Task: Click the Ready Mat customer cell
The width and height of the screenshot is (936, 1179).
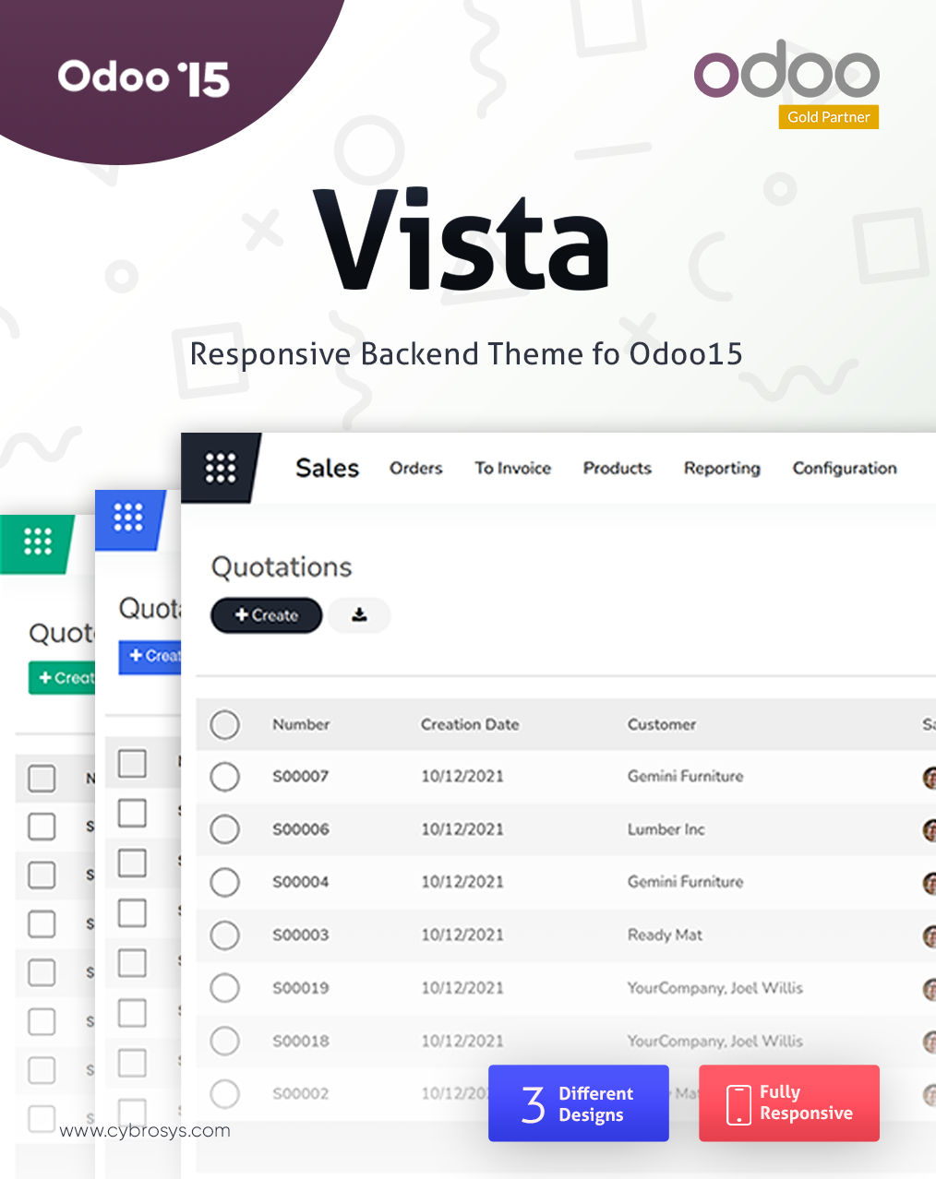Action: point(665,935)
